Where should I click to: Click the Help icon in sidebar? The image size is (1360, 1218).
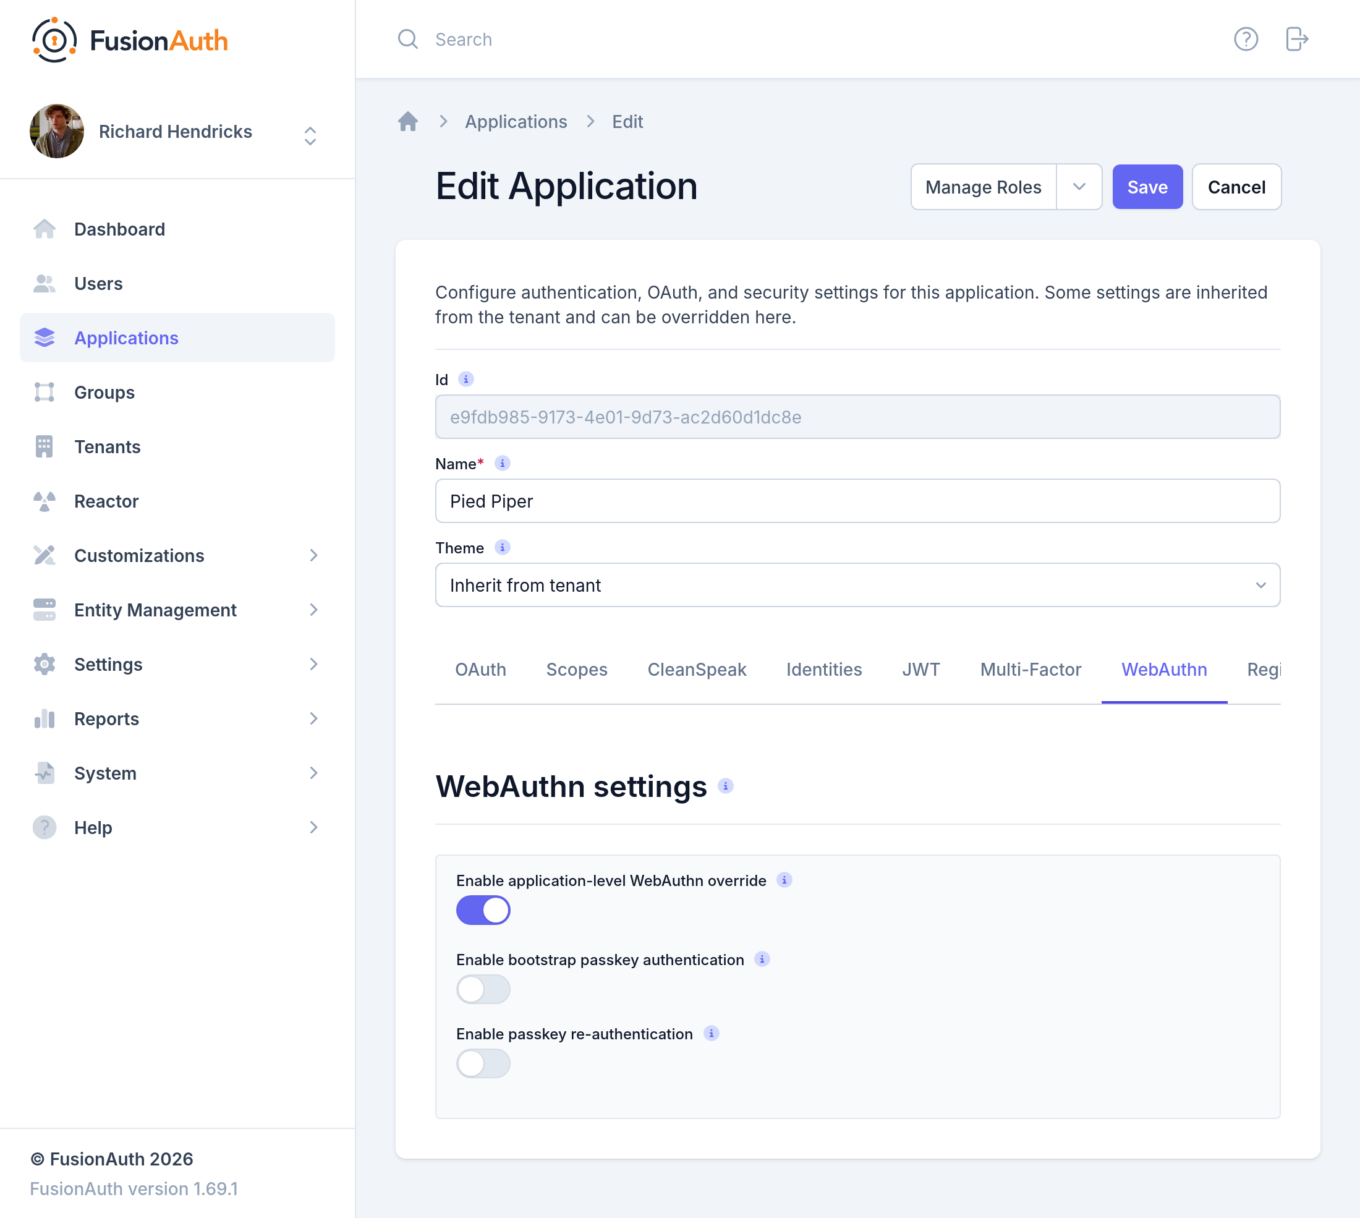(44, 827)
